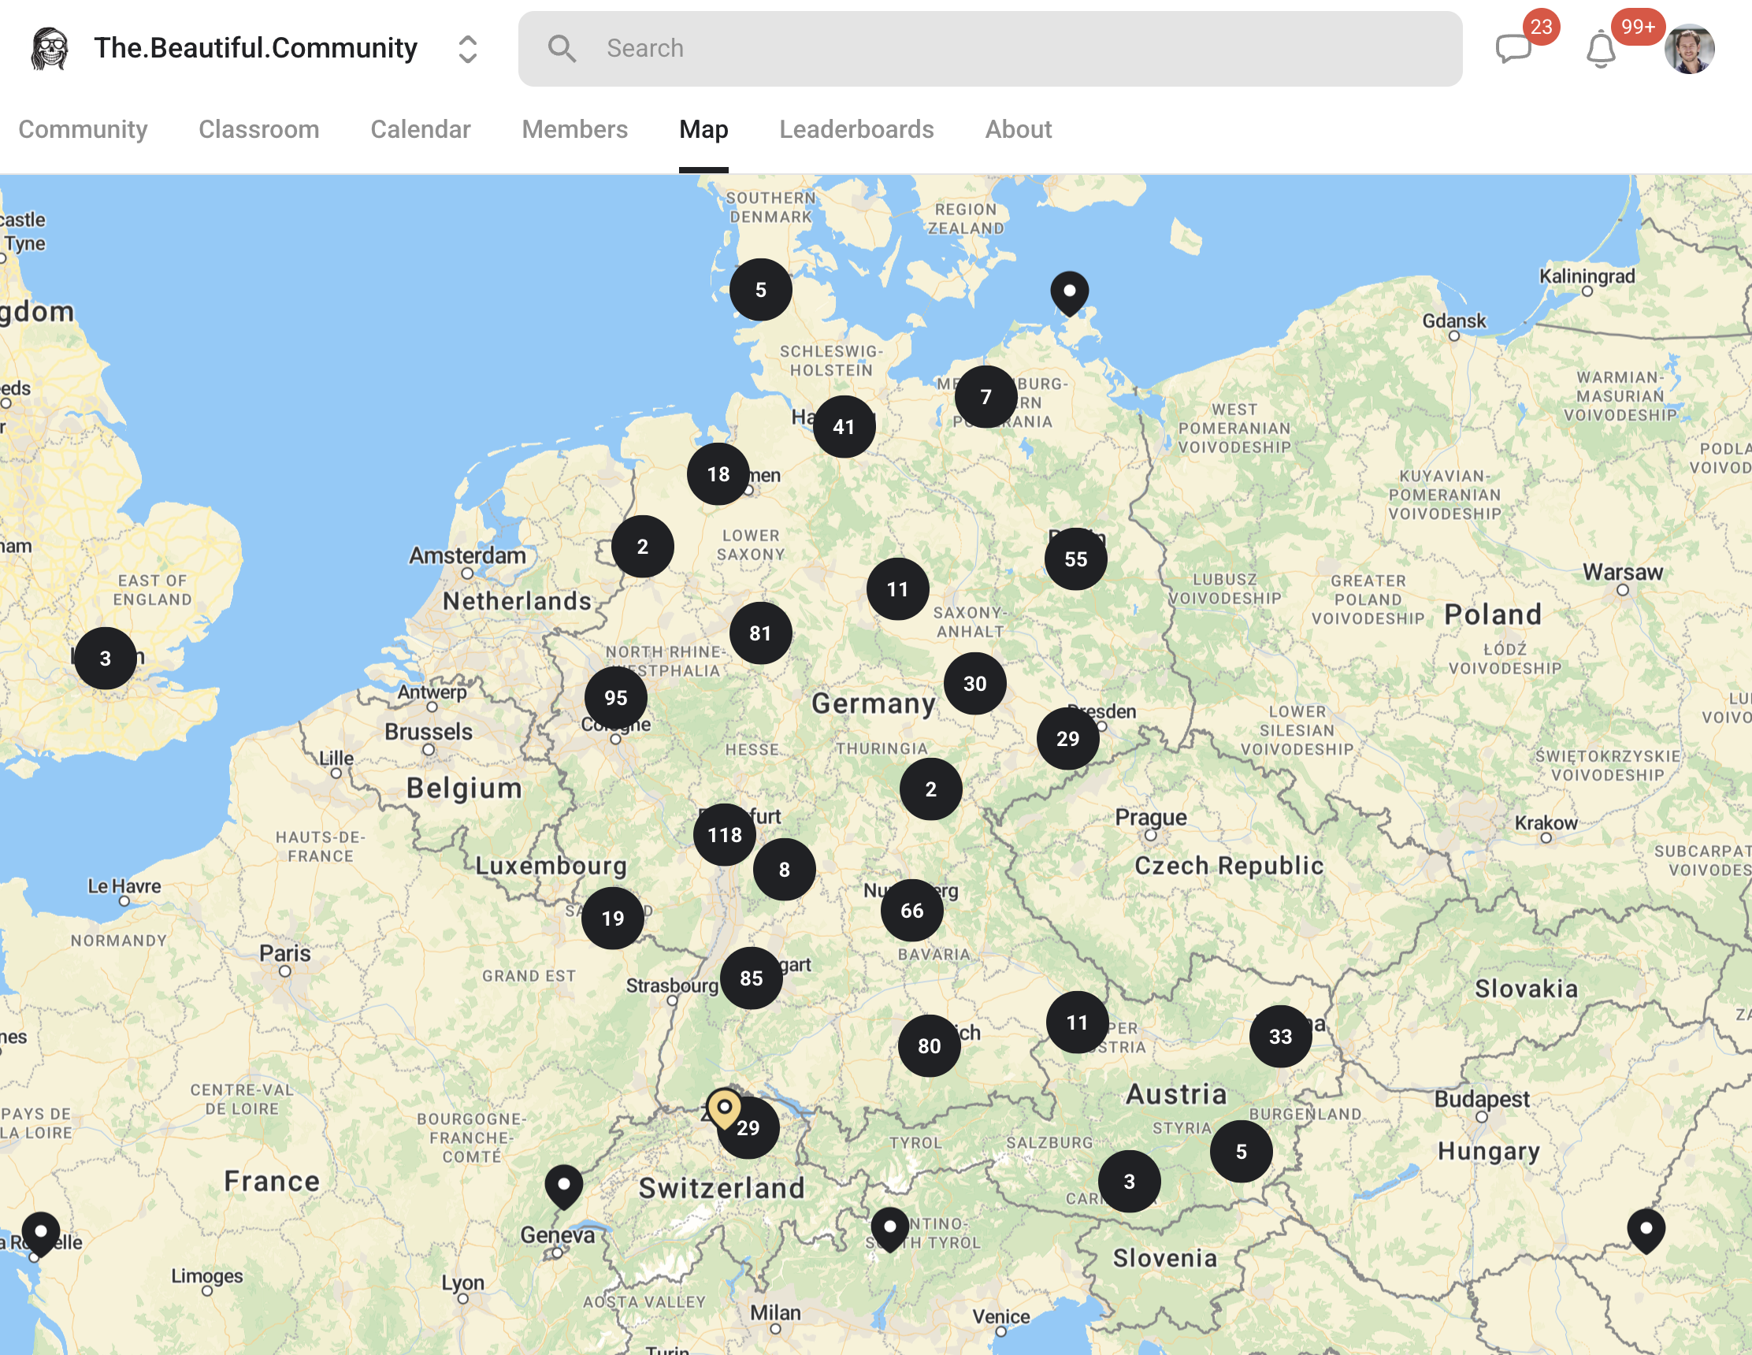Select the pin on the Baltic coast
The image size is (1752, 1355).
(1069, 291)
